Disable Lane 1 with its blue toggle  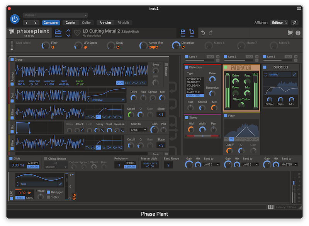coord(186,56)
